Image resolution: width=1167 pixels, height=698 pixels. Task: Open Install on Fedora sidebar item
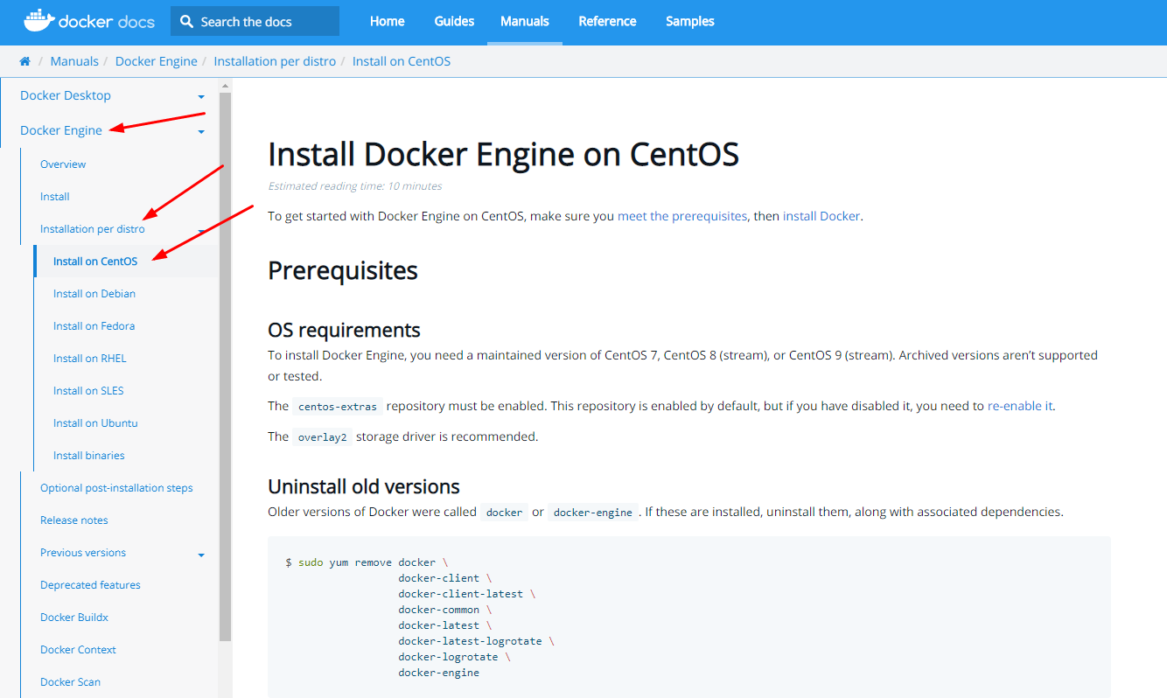click(94, 326)
